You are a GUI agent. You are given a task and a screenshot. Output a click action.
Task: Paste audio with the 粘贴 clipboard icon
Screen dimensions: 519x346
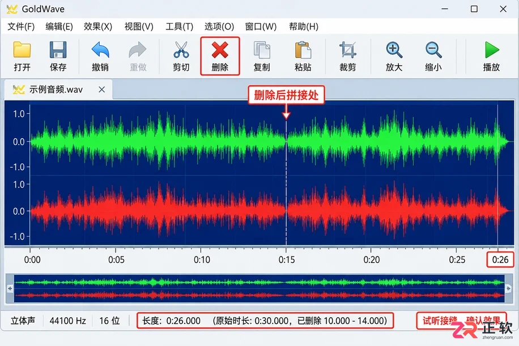click(303, 56)
